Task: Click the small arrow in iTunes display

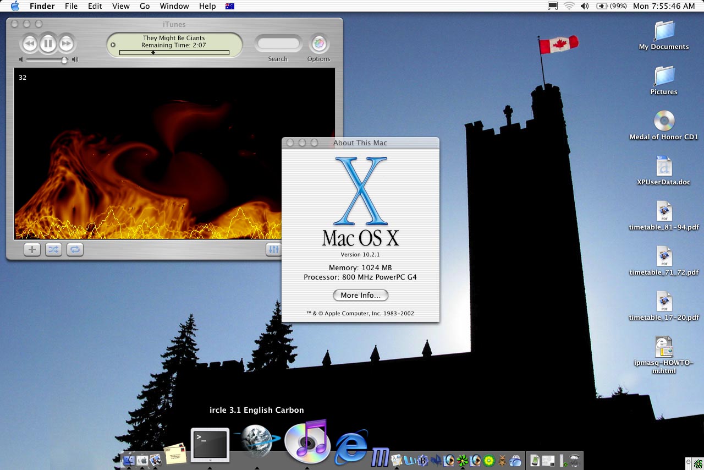Action: click(113, 45)
